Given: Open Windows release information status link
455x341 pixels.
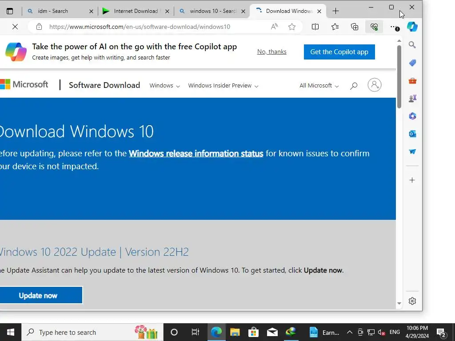Looking at the screenshot, I should (x=196, y=153).
